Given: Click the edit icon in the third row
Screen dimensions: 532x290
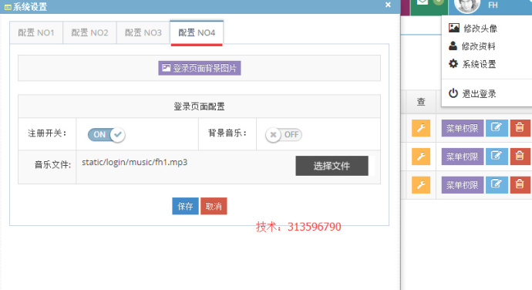Looking at the screenshot, I should (x=497, y=185).
